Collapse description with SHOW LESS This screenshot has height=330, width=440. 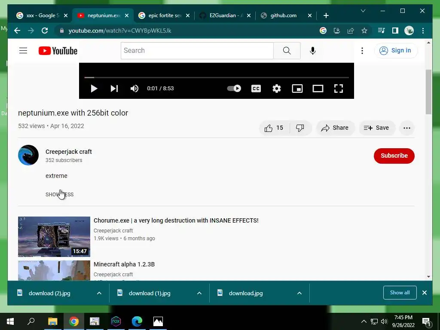[59, 195]
